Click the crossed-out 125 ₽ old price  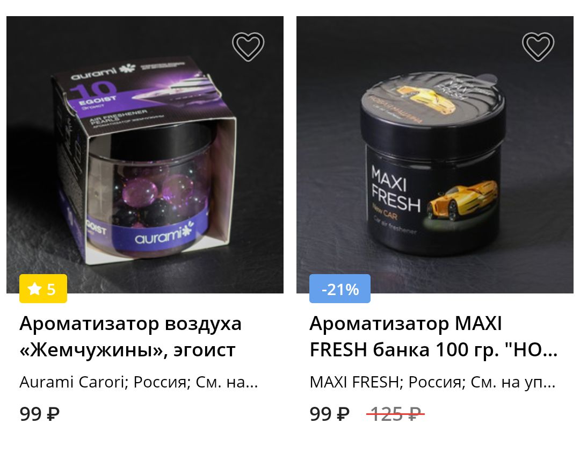[x=395, y=414]
